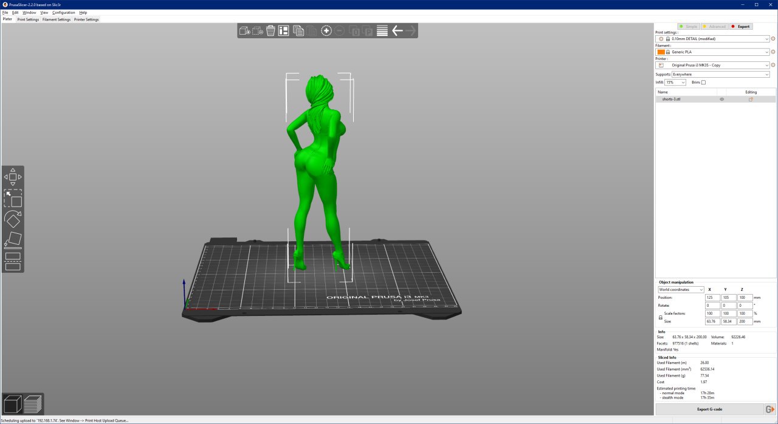The width and height of the screenshot is (778, 424).
Task: Open the Supports dropdown
Action: pyautogui.click(x=721, y=74)
